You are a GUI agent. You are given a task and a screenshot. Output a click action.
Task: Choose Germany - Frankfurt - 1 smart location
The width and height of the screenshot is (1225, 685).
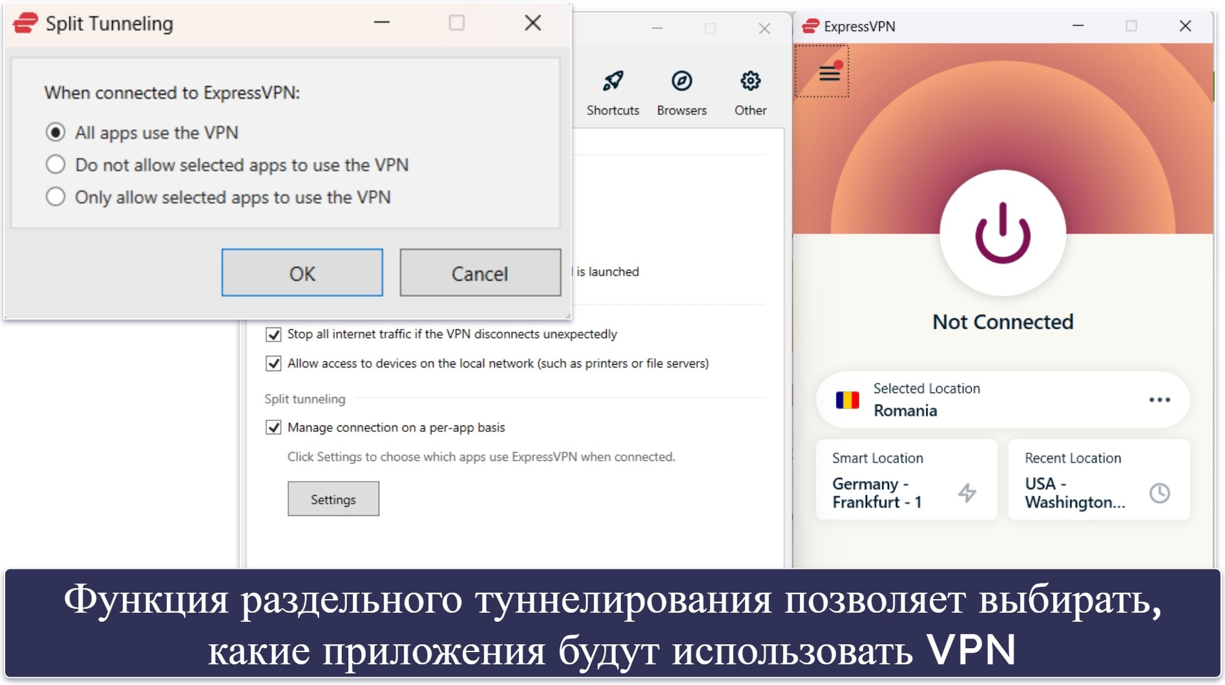coord(906,480)
